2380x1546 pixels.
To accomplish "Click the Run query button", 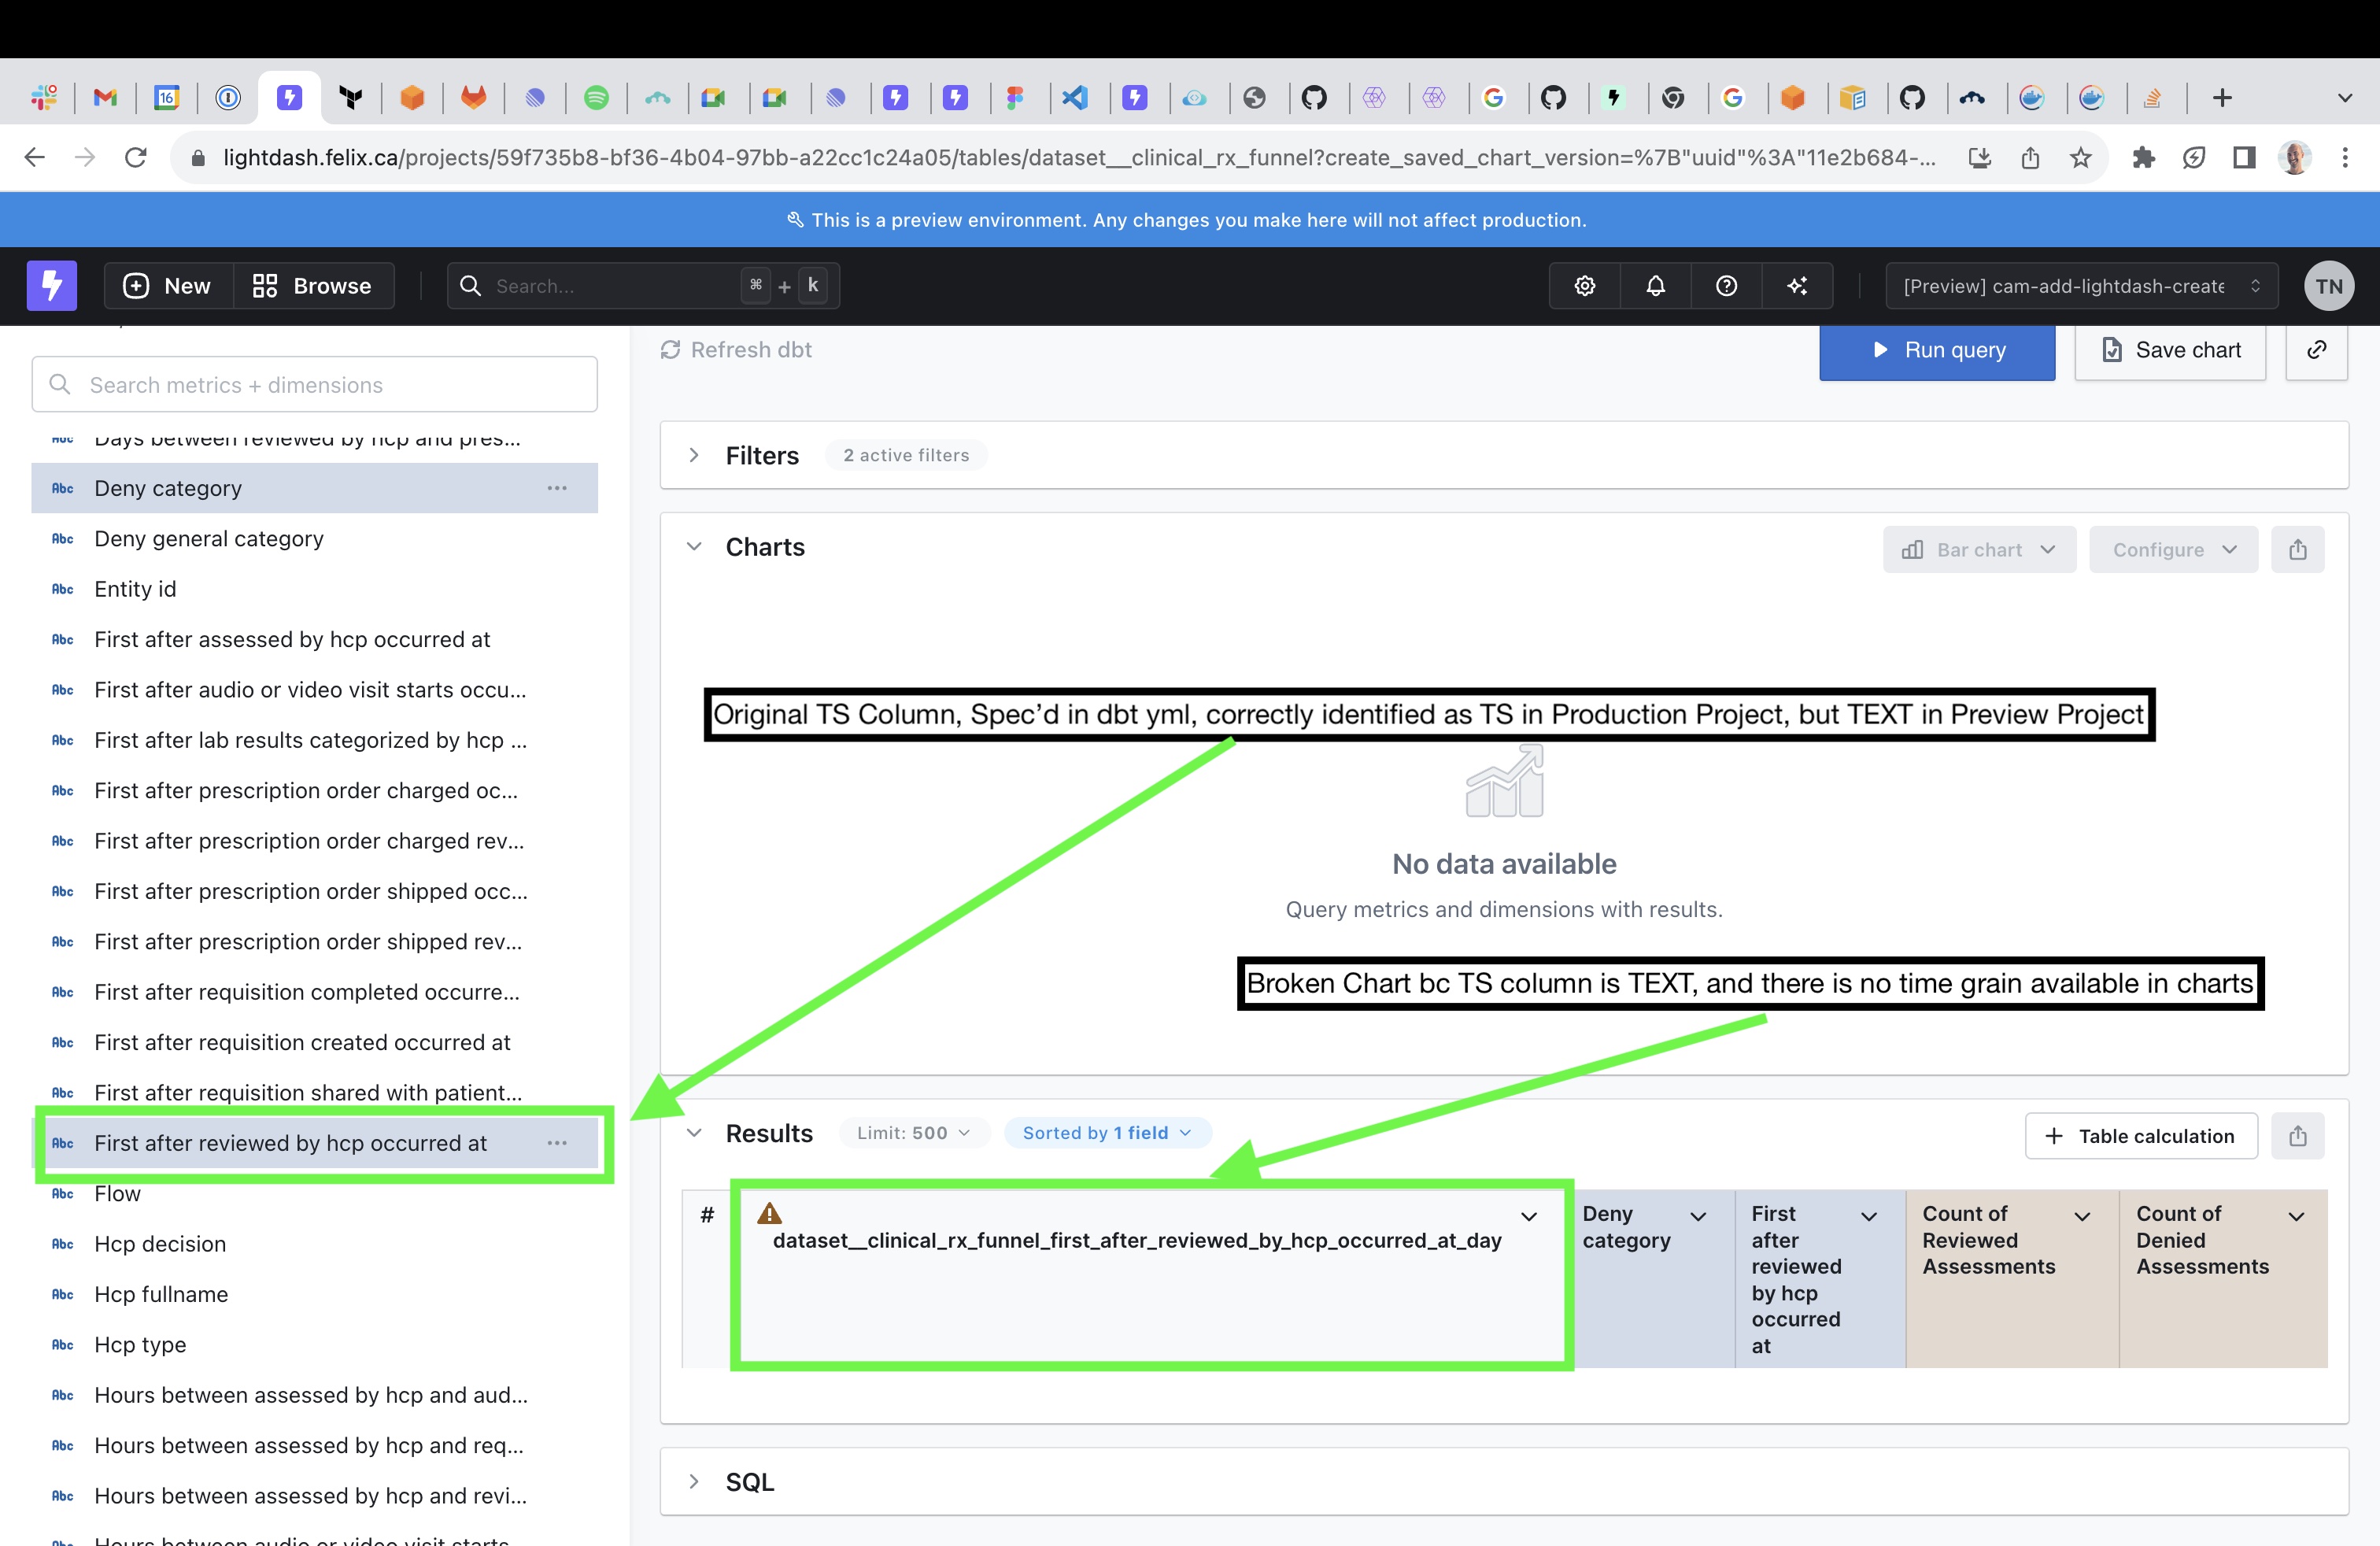I will [1937, 350].
